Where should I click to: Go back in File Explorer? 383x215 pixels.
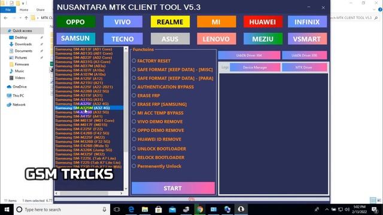click(x=5, y=18)
